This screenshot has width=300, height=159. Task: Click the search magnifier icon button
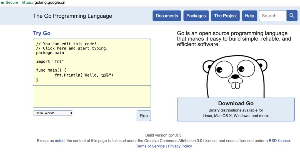pyautogui.click(x=292, y=15)
